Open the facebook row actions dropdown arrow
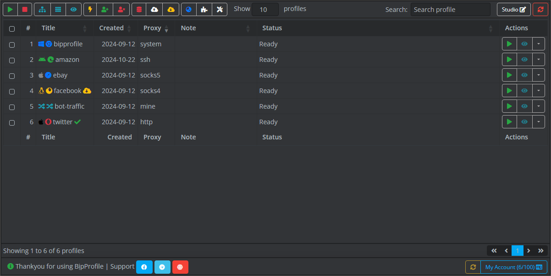The width and height of the screenshot is (551, 276). pyautogui.click(x=539, y=91)
